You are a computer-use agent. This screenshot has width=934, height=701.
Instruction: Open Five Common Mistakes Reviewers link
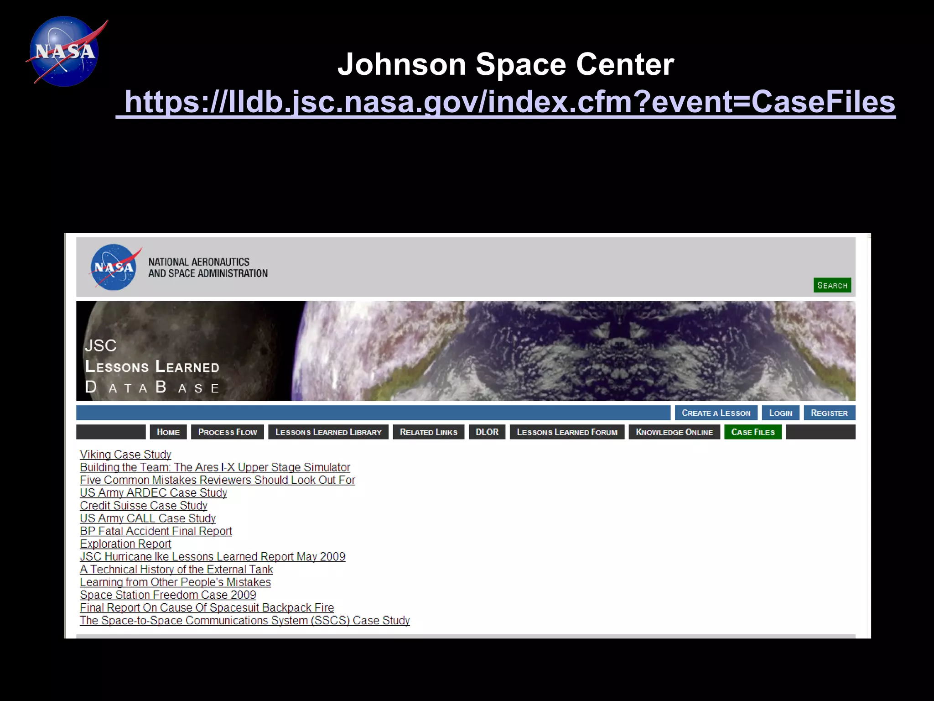point(218,480)
